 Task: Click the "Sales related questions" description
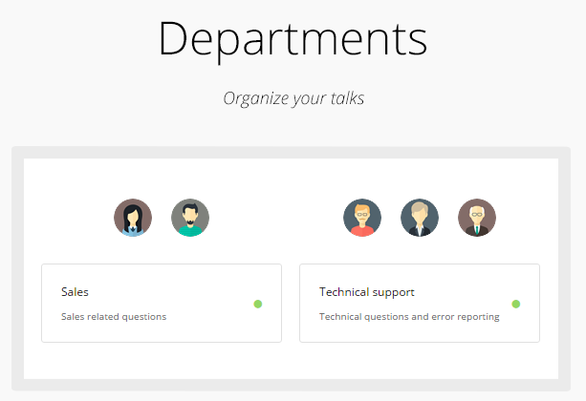114,317
